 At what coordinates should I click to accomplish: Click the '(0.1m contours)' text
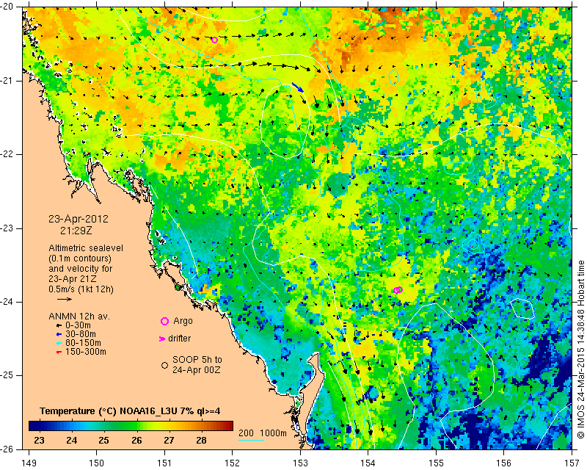click(x=80, y=258)
